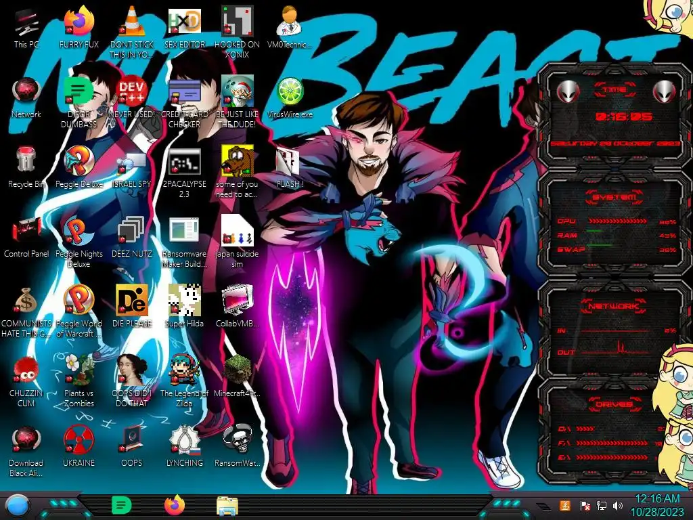
Task: Open the Action Center flag icon
Action: pyautogui.click(x=584, y=505)
